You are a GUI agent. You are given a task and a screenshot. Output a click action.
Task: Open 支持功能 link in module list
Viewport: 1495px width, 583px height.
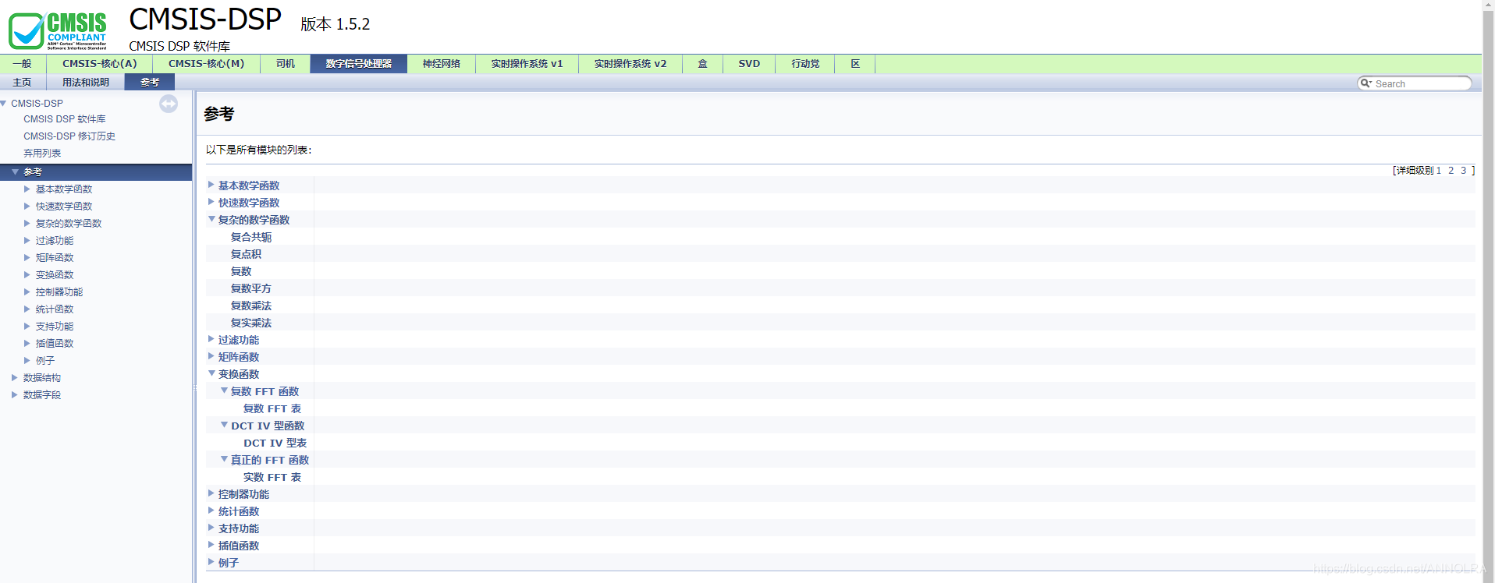[x=239, y=528]
